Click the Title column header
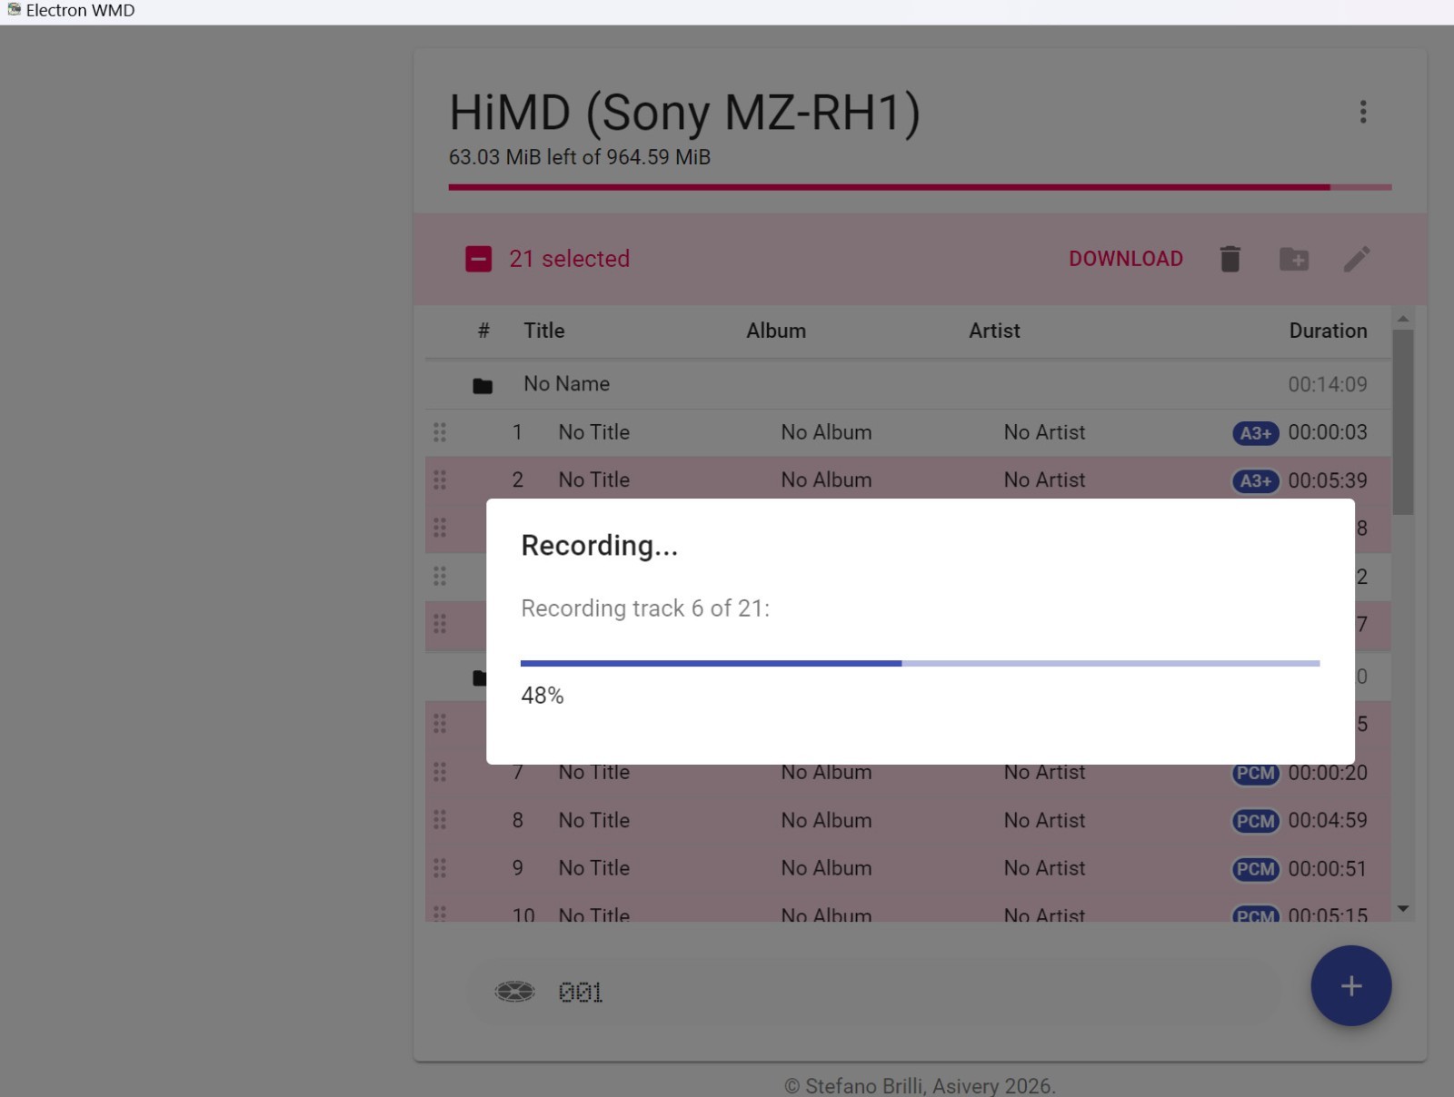 544,331
